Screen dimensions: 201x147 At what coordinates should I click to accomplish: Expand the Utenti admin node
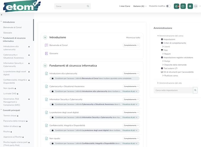(x=163, y=46)
